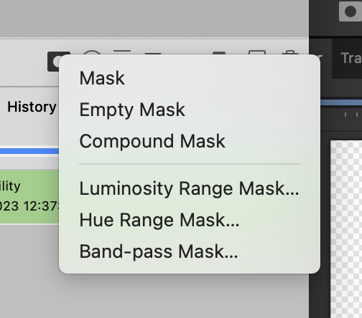Open the Transform panel tab

click(x=351, y=58)
